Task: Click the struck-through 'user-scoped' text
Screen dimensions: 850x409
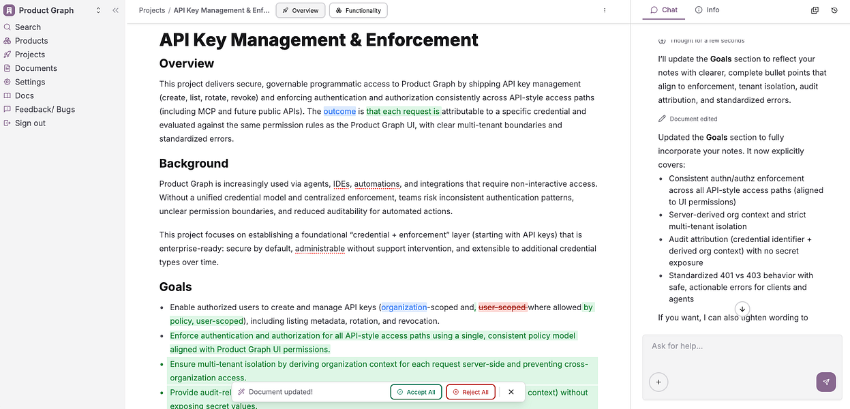Action: click(x=502, y=307)
